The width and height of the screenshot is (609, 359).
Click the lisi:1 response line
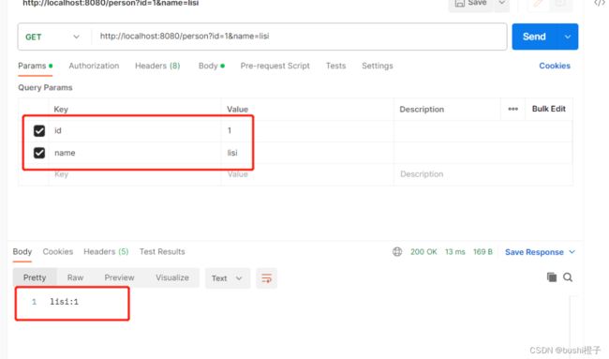click(x=64, y=302)
